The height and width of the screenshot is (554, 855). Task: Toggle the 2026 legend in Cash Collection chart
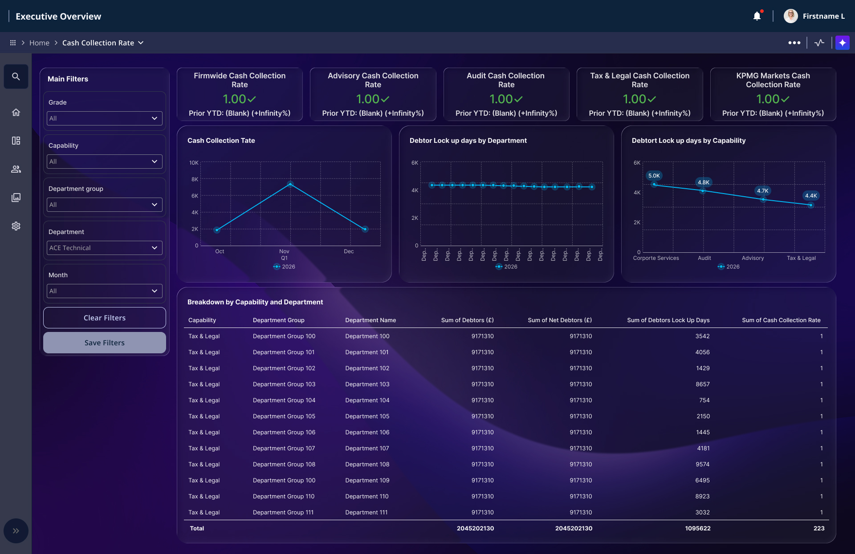284,267
